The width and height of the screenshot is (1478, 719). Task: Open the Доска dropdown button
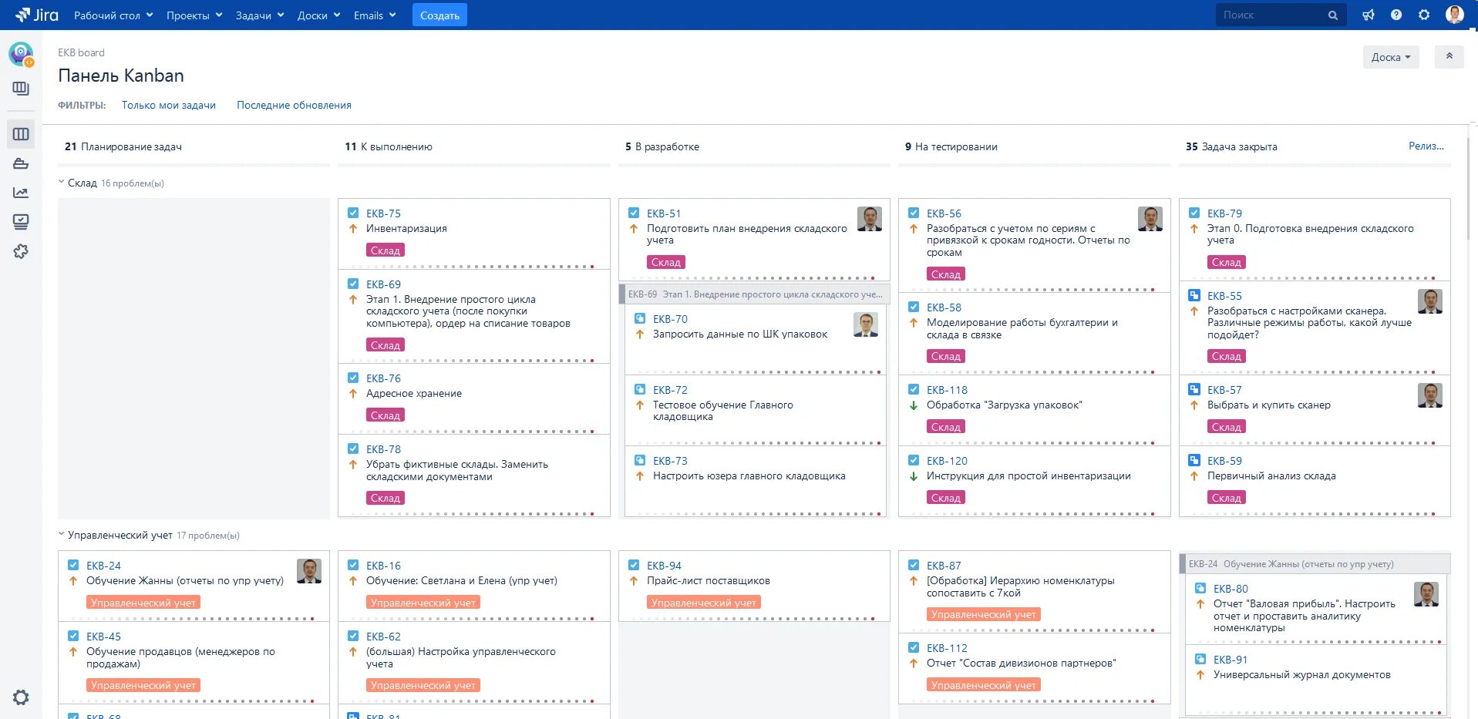pos(1391,57)
